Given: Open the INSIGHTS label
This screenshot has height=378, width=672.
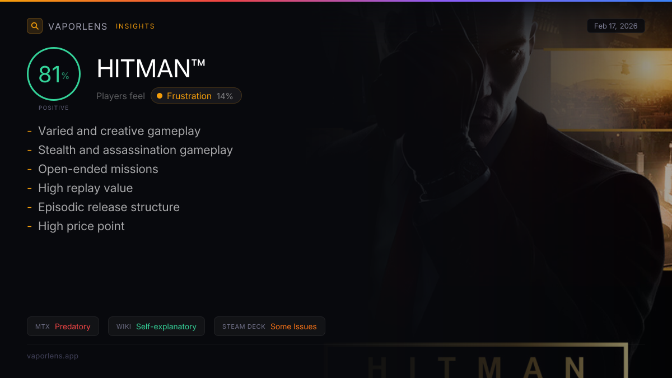Looking at the screenshot, I should 136,26.
